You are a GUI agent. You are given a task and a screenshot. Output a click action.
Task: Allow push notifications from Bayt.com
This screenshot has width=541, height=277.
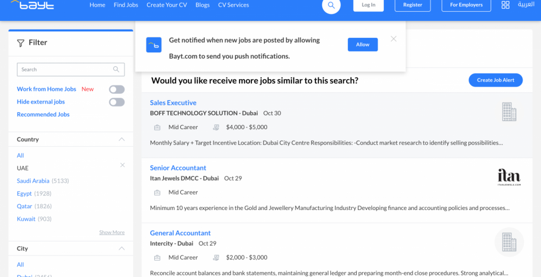pos(362,44)
